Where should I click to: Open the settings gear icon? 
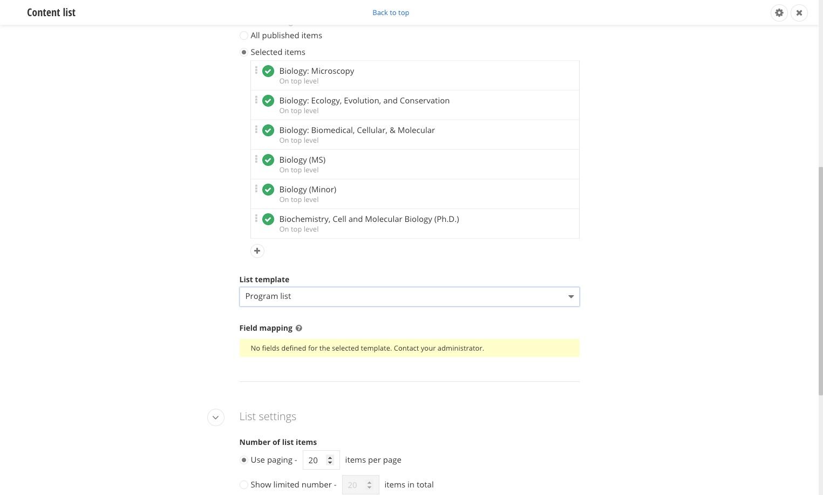(x=779, y=12)
